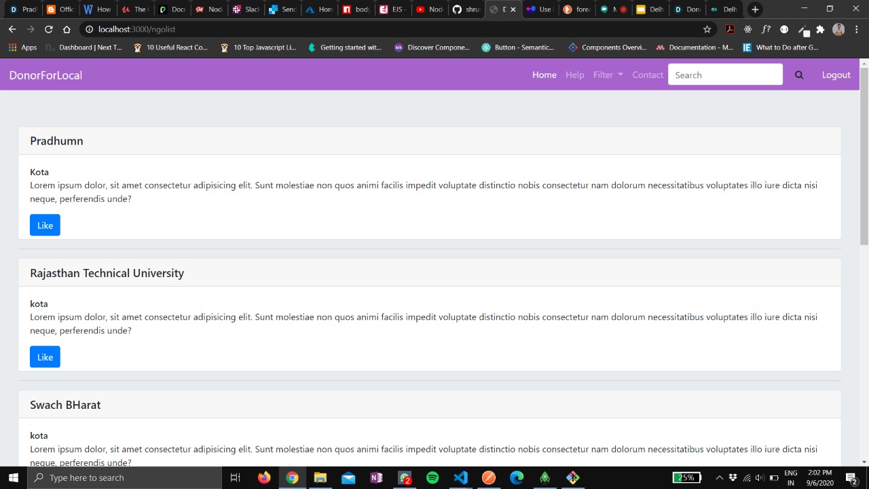
Task: Open Help in the navbar
Action: (574, 75)
